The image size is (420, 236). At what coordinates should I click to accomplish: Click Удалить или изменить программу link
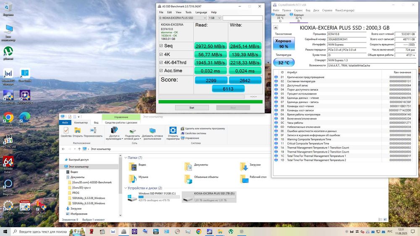[x=203, y=129]
